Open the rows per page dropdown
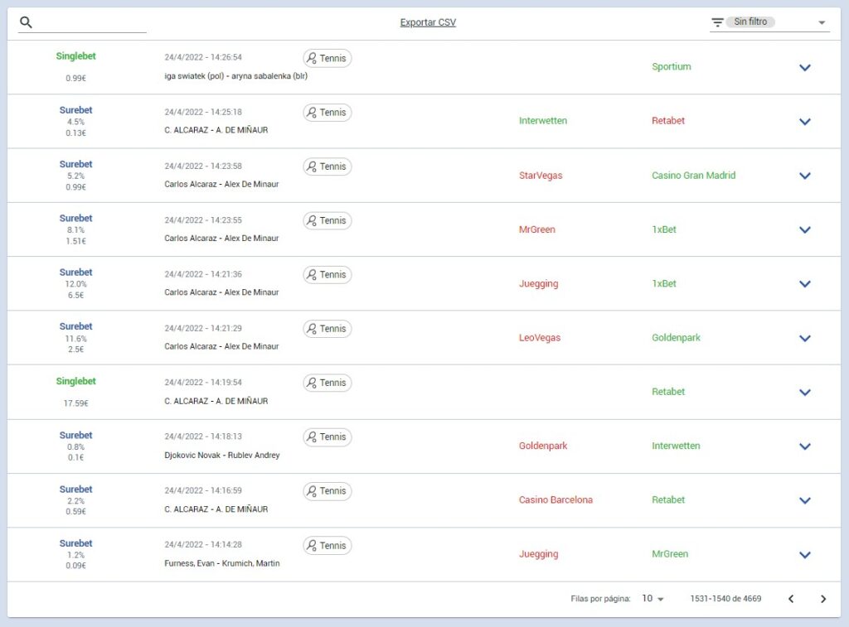849x627 pixels. tap(653, 598)
